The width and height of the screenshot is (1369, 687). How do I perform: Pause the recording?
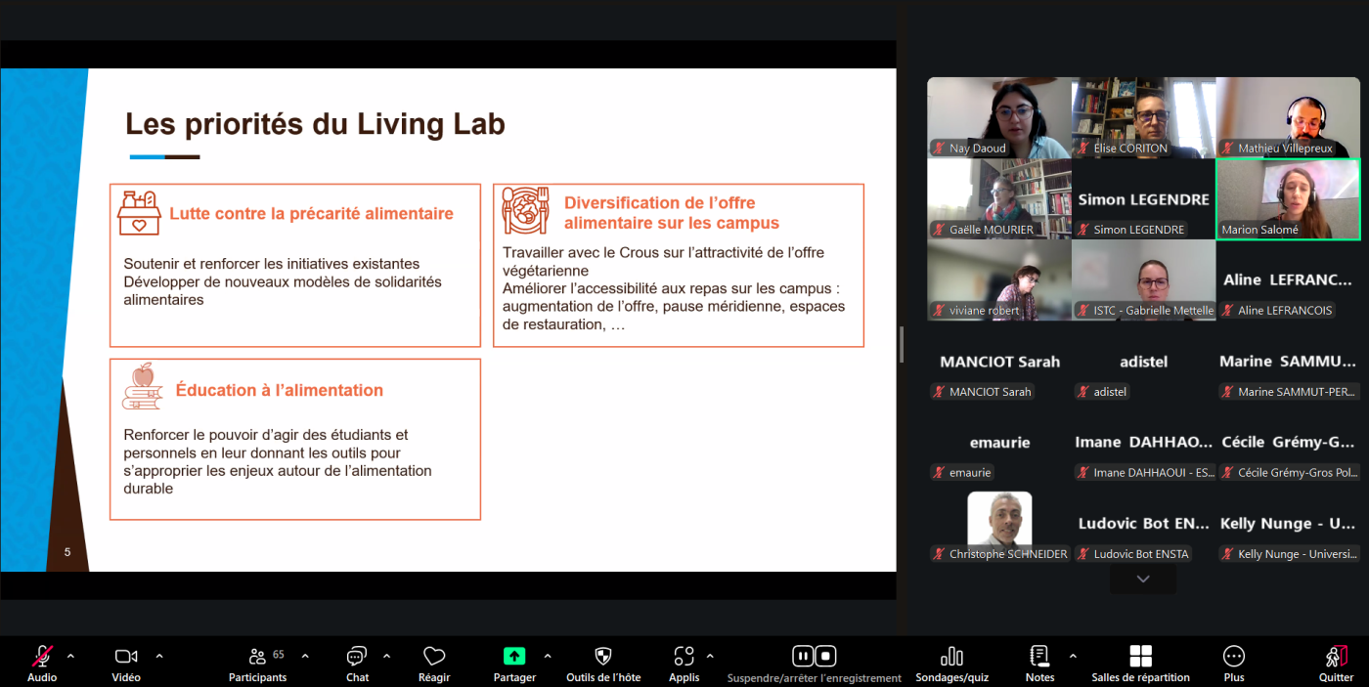pyautogui.click(x=803, y=656)
